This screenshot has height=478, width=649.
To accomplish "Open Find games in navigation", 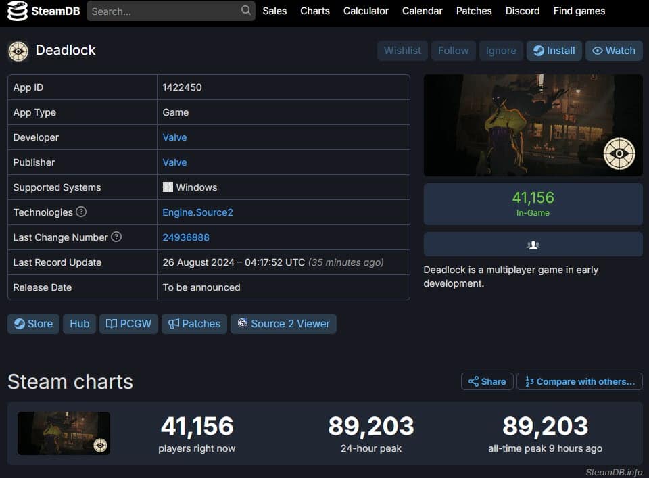I will (x=579, y=11).
